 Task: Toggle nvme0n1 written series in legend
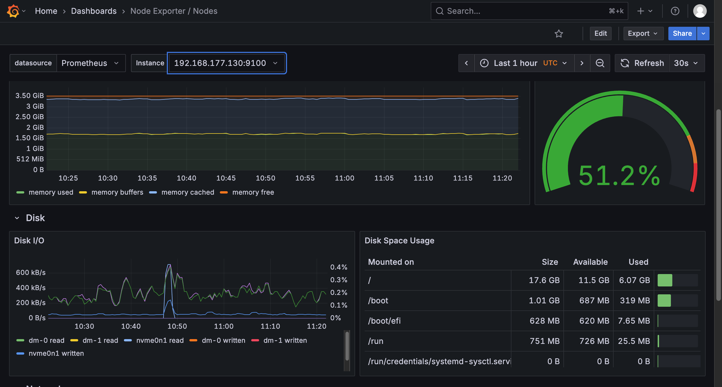click(56, 353)
